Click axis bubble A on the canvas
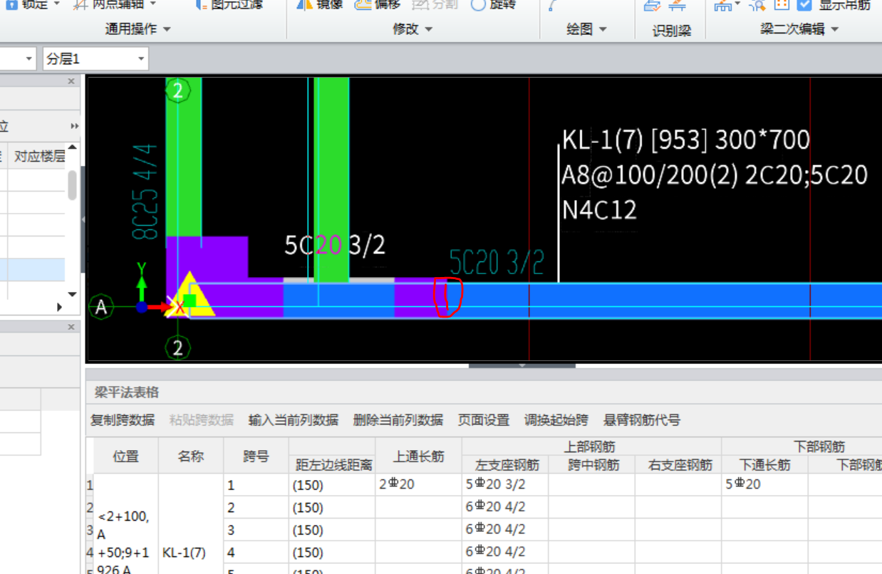 (102, 307)
